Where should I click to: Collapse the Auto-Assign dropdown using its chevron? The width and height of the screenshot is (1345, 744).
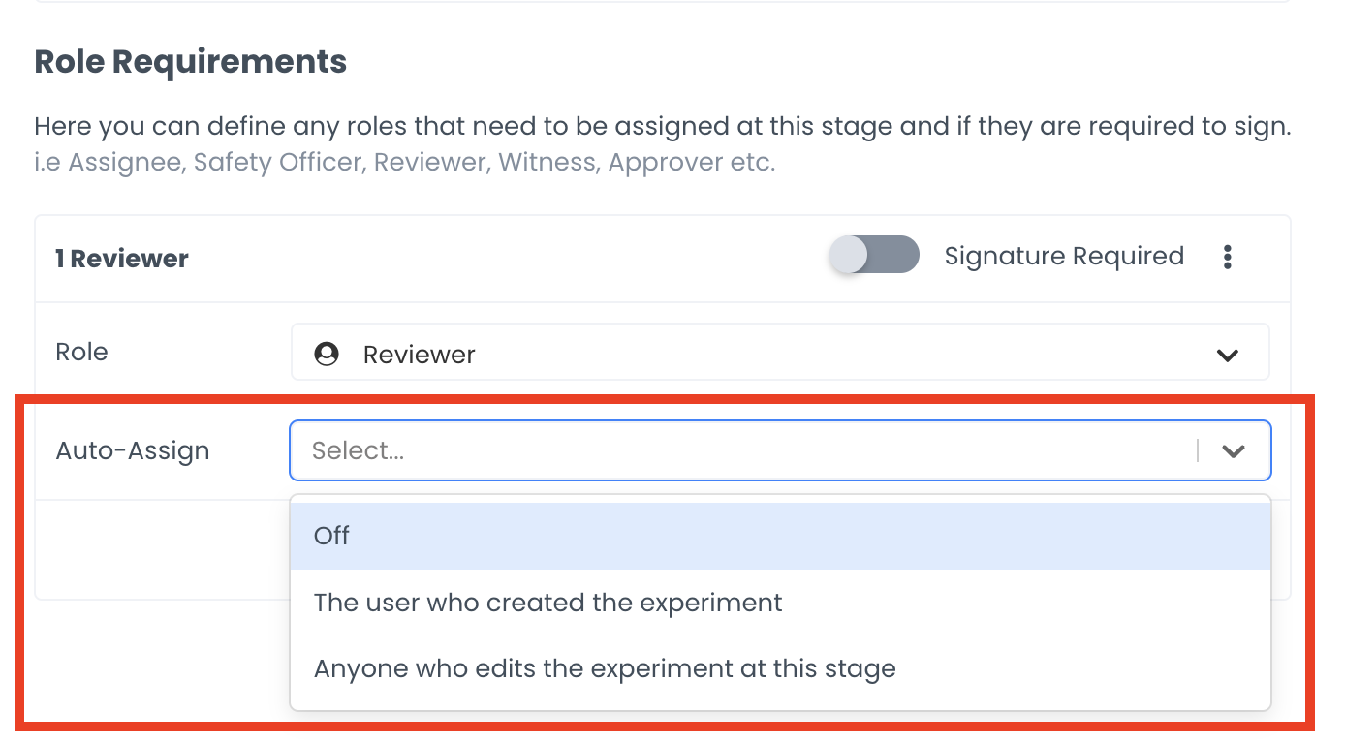click(x=1233, y=450)
